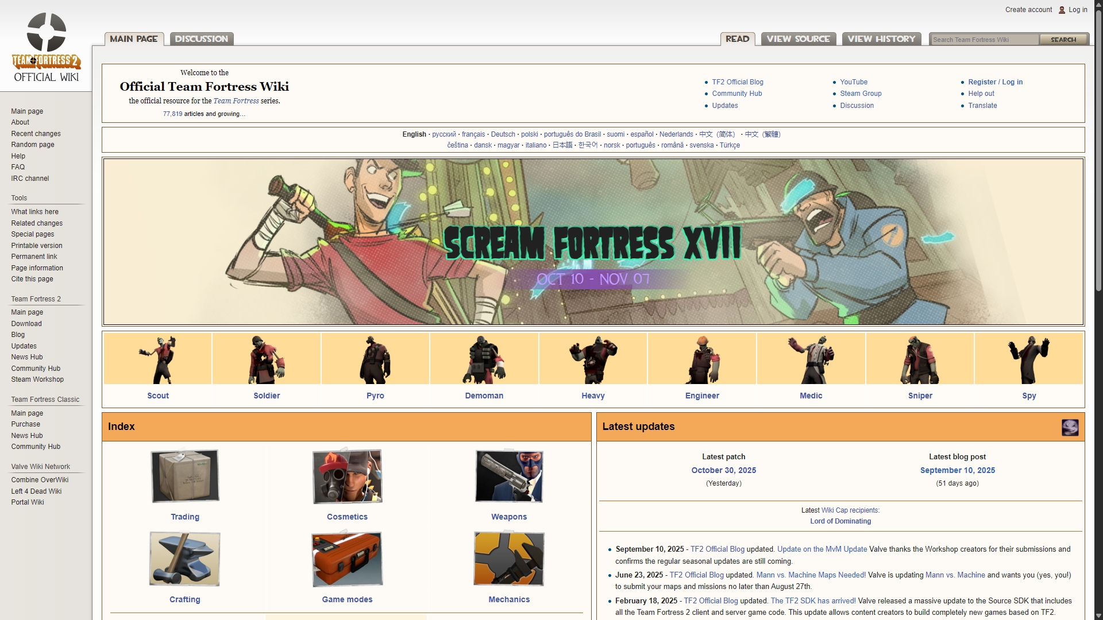
Task: Click the Weapons revolver image
Action: [509, 476]
